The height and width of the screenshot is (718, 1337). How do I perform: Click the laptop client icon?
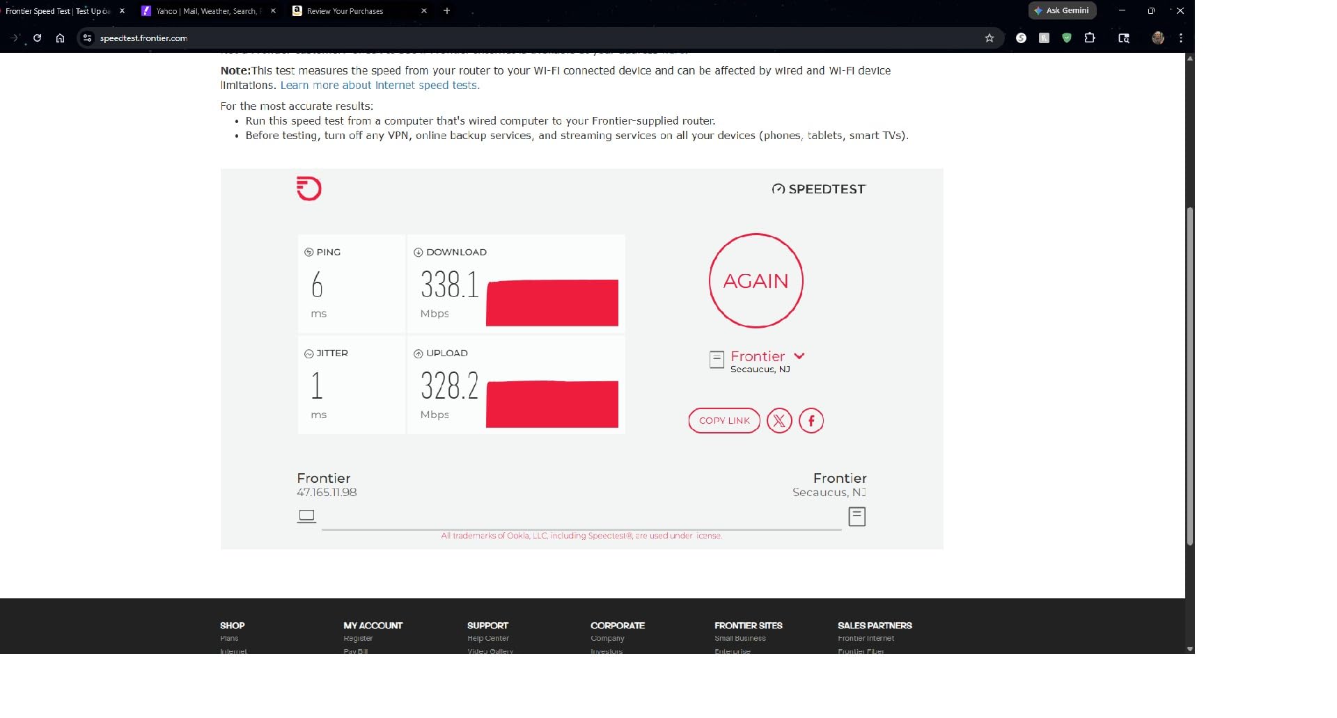306,516
